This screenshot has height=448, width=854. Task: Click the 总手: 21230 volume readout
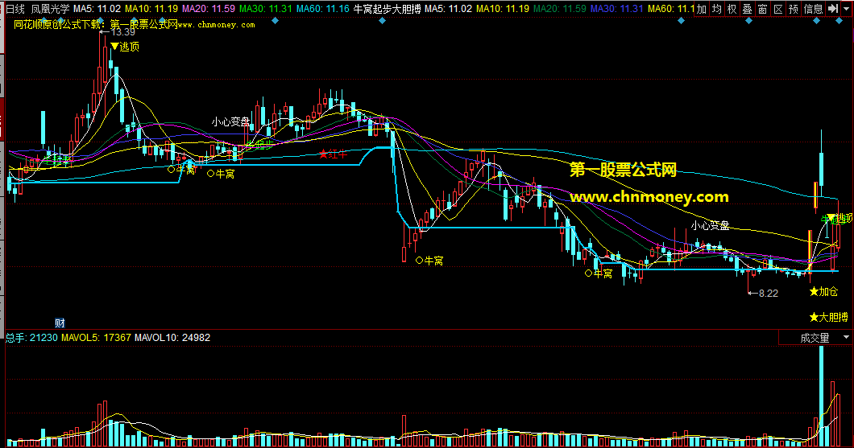(x=31, y=338)
